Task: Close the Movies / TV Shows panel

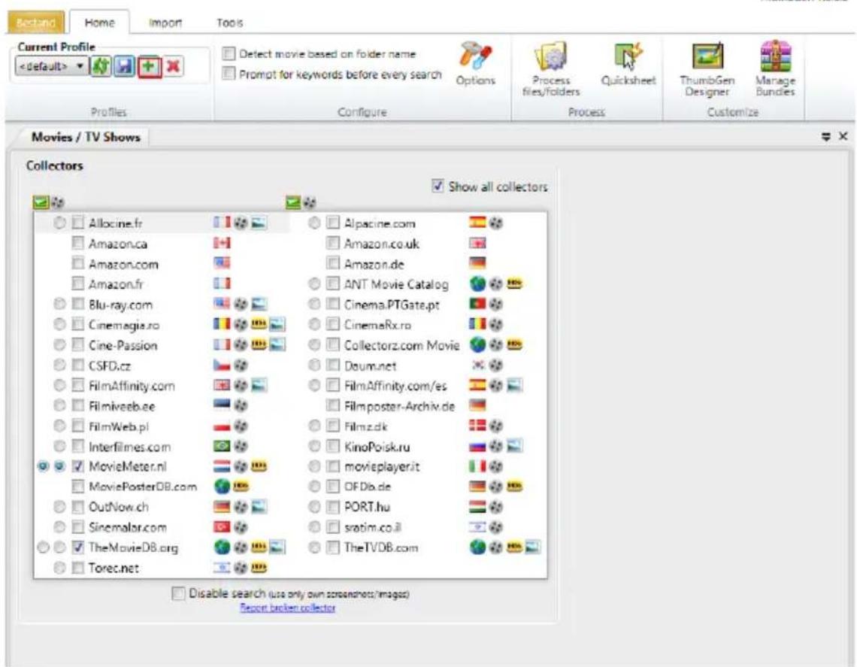Action: coord(843,136)
